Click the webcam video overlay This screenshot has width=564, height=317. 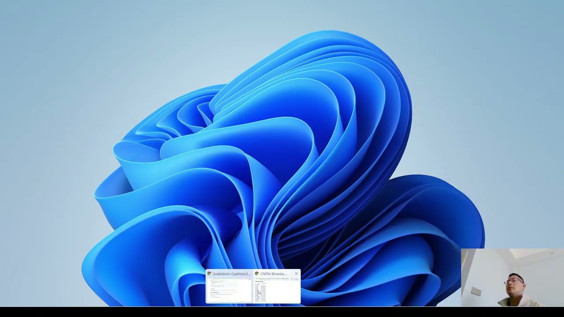512,277
